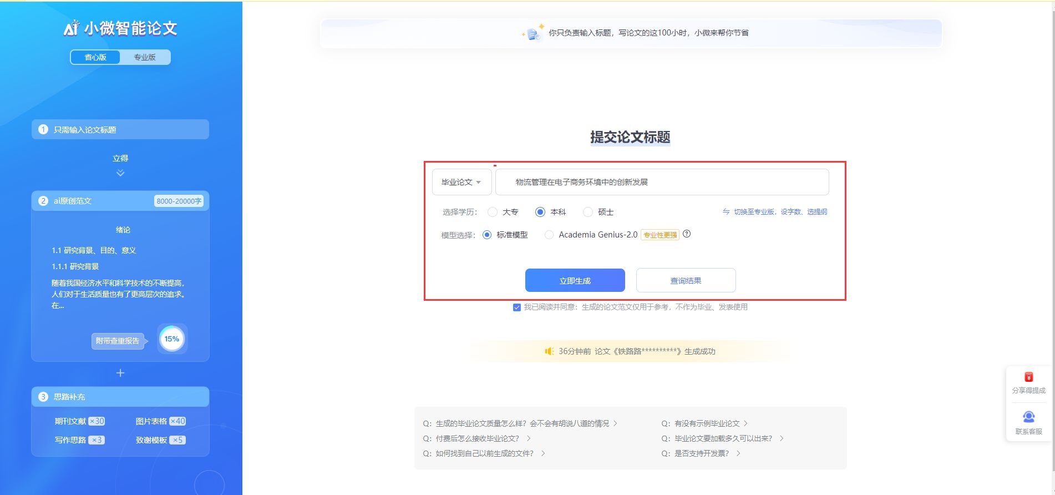Screen dimensions: 1055x495
Task: Click step 2 number badge
Action: [43, 201]
